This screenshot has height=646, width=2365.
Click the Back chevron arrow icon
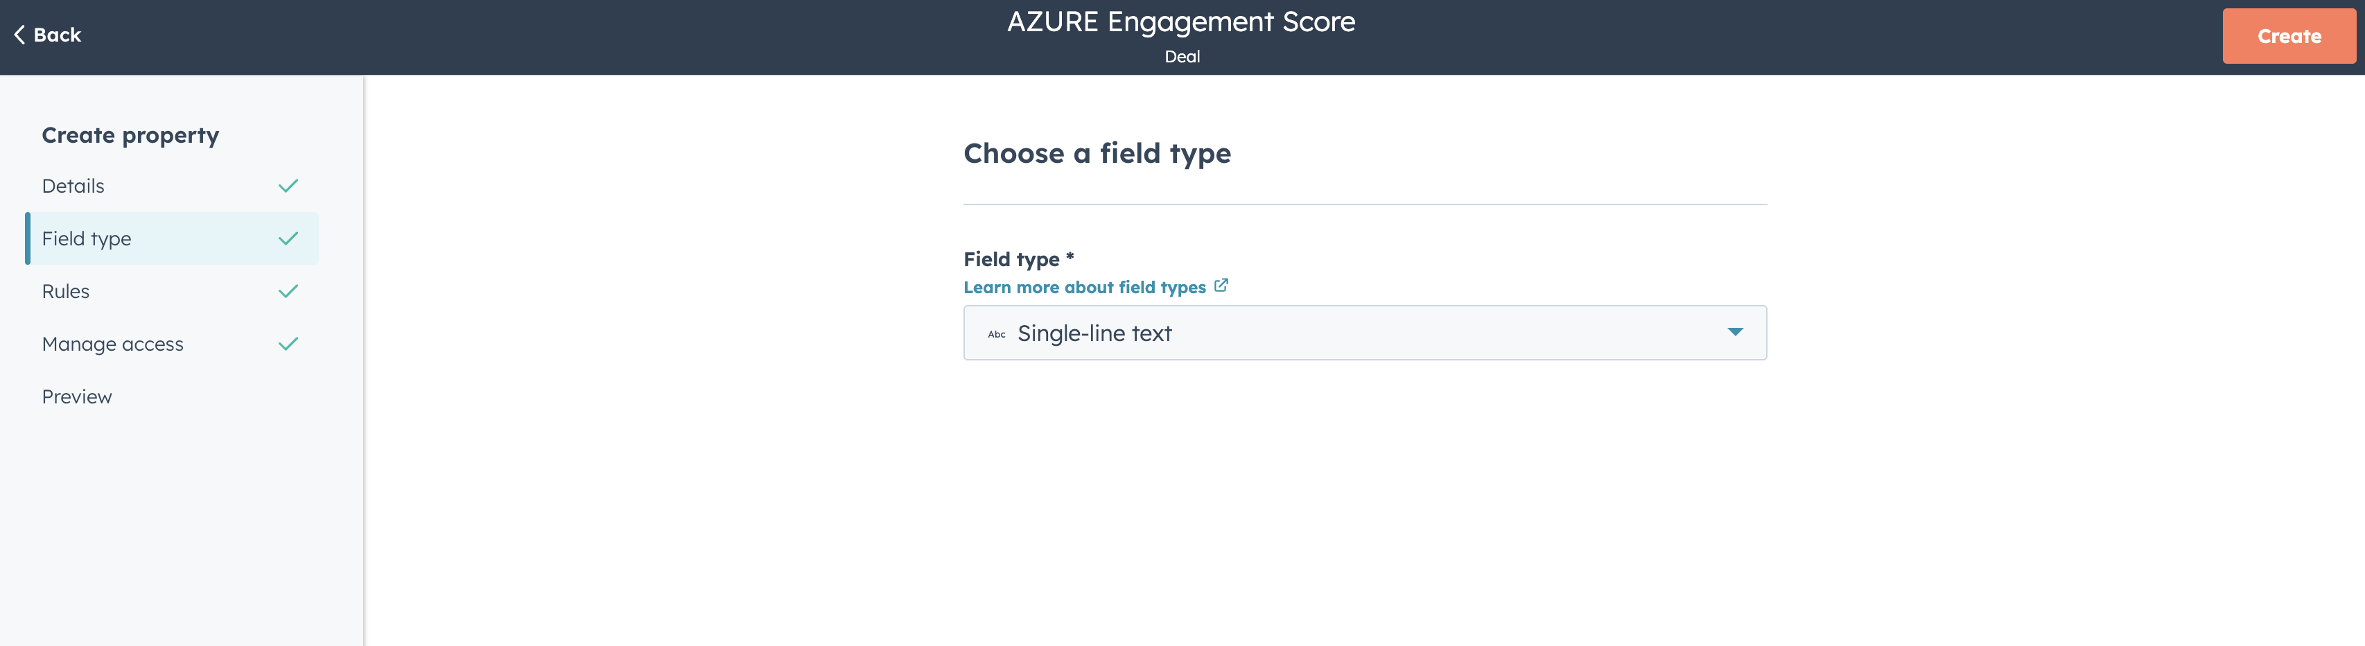pos(19,35)
